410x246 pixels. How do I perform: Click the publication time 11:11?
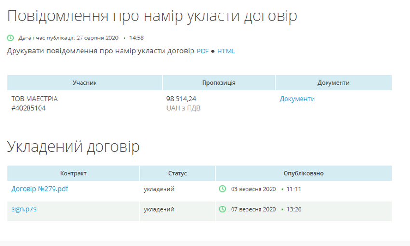pyautogui.click(x=294, y=189)
